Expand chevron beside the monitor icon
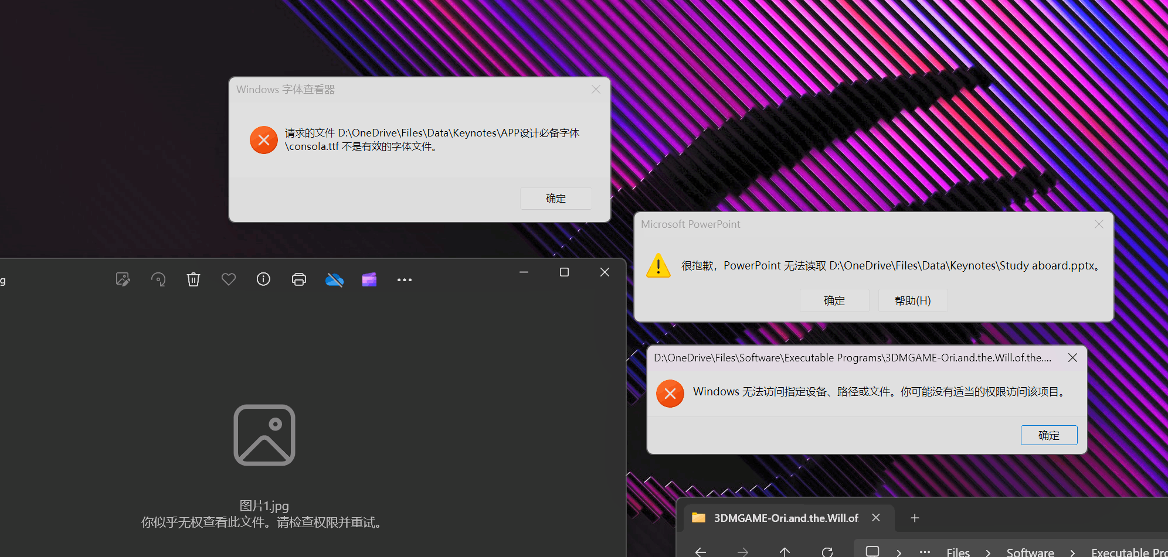Screen dimensions: 1168x557 (x=899, y=552)
